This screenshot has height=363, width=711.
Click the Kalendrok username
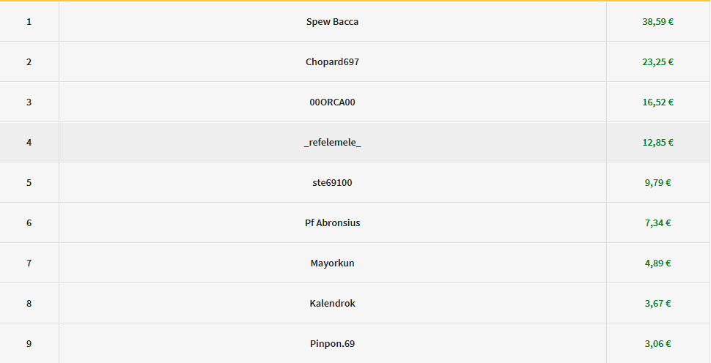click(x=332, y=304)
